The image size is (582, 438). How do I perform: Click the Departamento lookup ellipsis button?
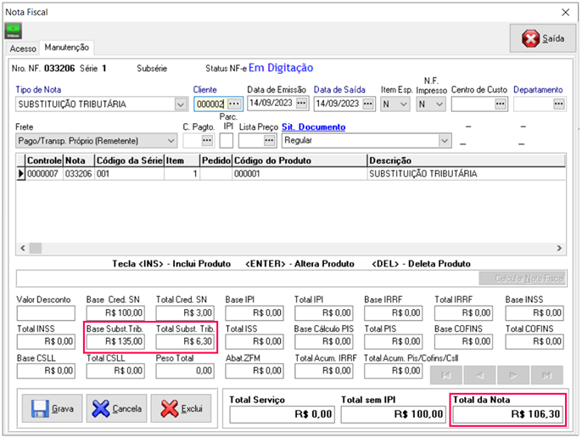(x=558, y=104)
